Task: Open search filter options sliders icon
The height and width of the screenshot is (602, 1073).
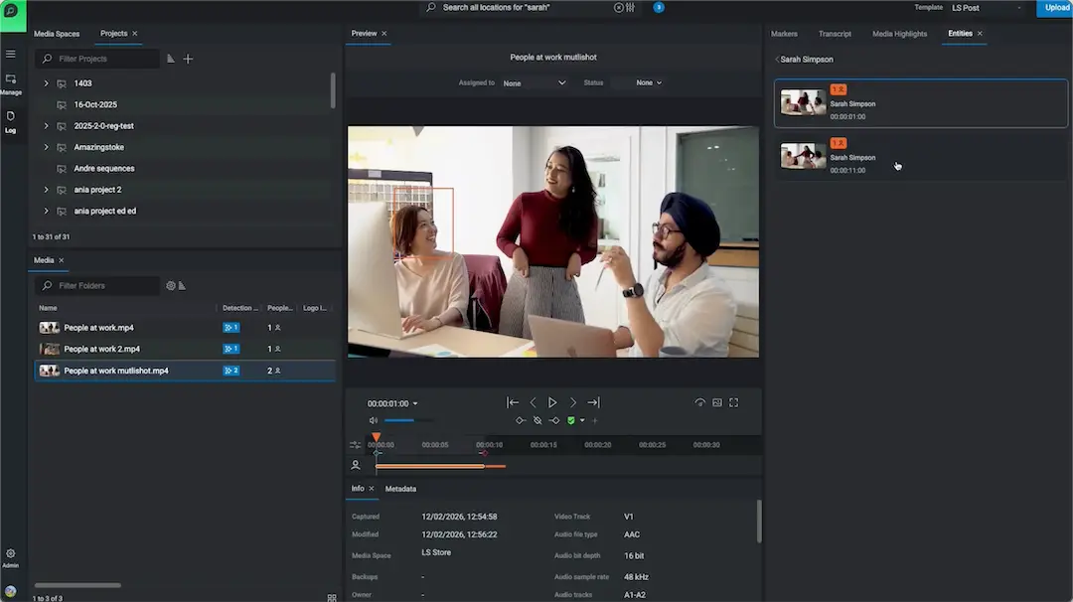Action: (630, 7)
